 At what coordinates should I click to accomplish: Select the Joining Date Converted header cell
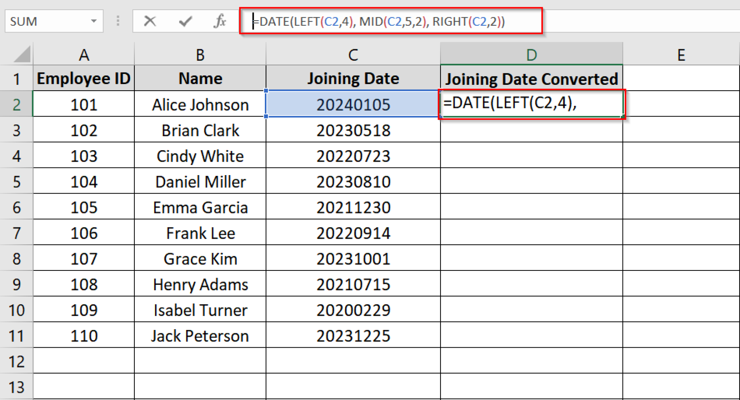click(531, 78)
